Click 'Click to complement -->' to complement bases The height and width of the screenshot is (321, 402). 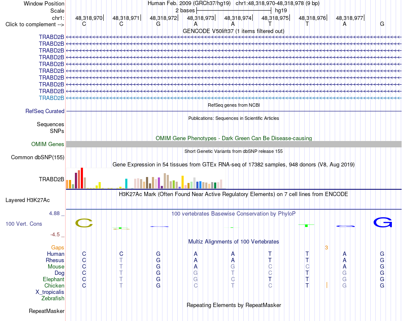(x=35, y=25)
